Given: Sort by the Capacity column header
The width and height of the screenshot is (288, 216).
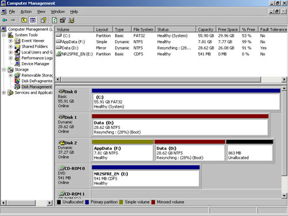Looking at the screenshot, I should [206, 29].
